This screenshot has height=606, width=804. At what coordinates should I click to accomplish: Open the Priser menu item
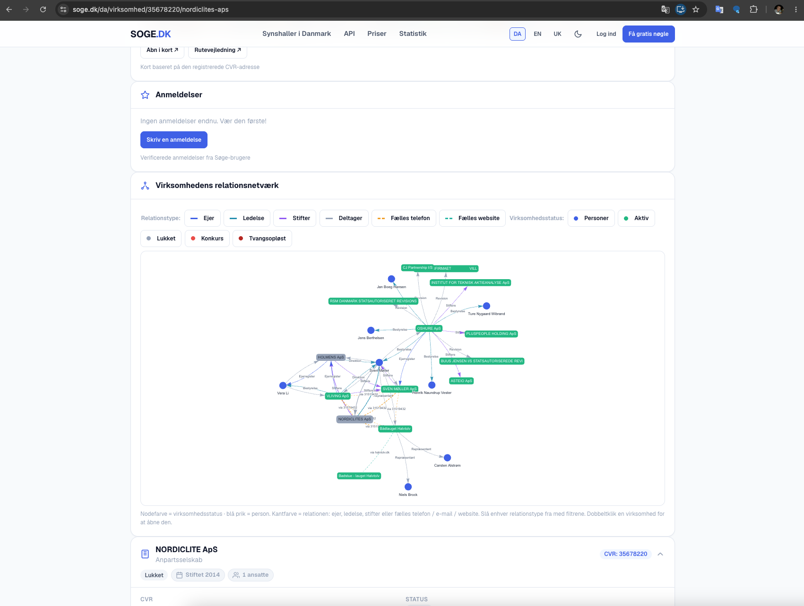pyautogui.click(x=377, y=34)
